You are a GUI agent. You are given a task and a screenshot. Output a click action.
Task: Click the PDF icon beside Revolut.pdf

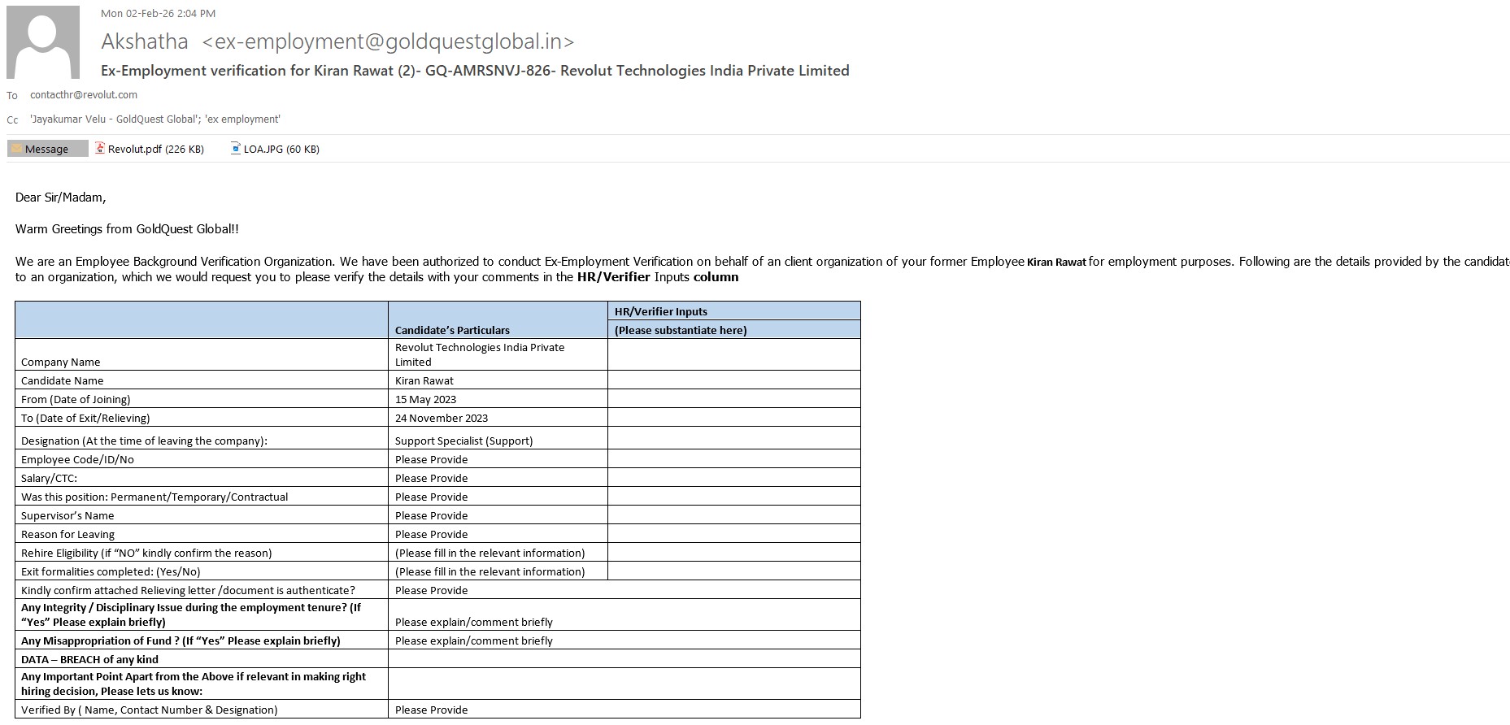coord(100,149)
